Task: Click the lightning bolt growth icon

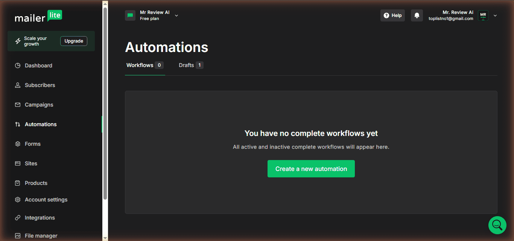Action: click(x=18, y=41)
